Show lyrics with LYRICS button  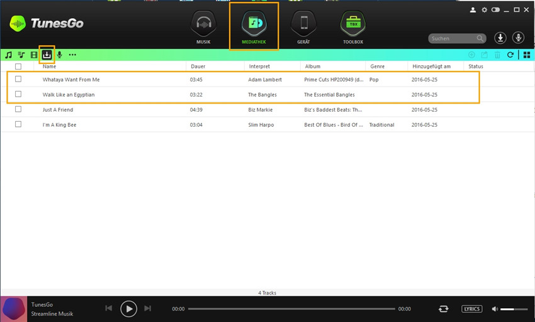[472, 309]
